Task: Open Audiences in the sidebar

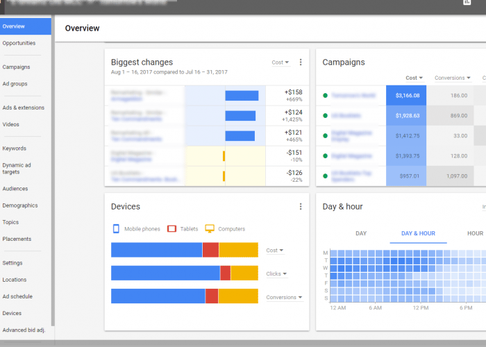Action: pyautogui.click(x=15, y=189)
